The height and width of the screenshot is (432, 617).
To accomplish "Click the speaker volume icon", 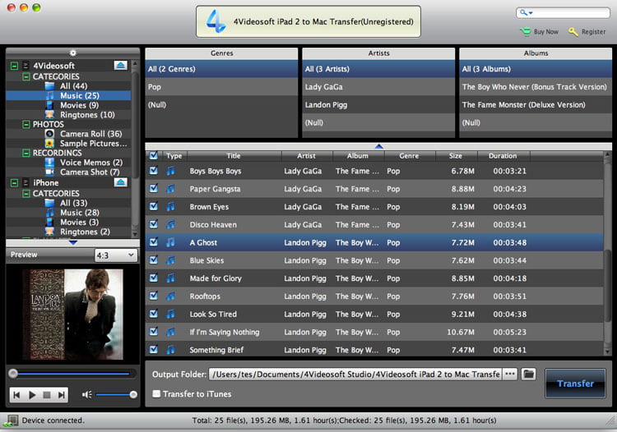I will point(86,395).
